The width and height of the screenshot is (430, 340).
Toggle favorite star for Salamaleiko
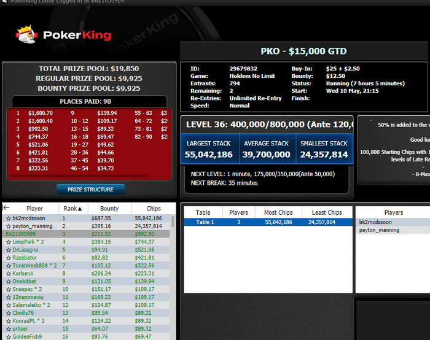pyautogui.click(x=9, y=305)
